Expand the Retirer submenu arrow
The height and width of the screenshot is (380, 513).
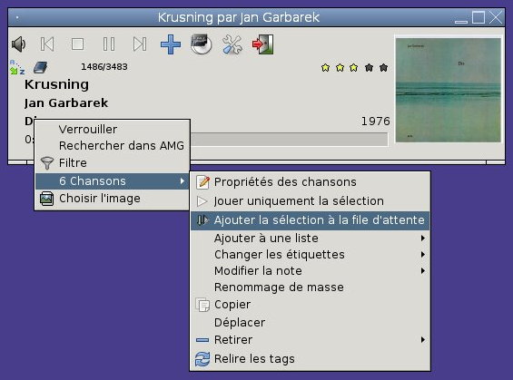click(423, 340)
